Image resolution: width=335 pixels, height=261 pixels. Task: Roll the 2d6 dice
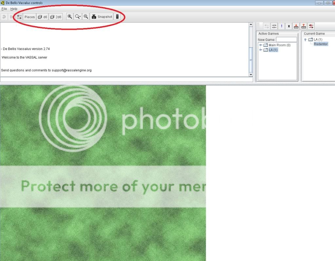coord(56,17)
